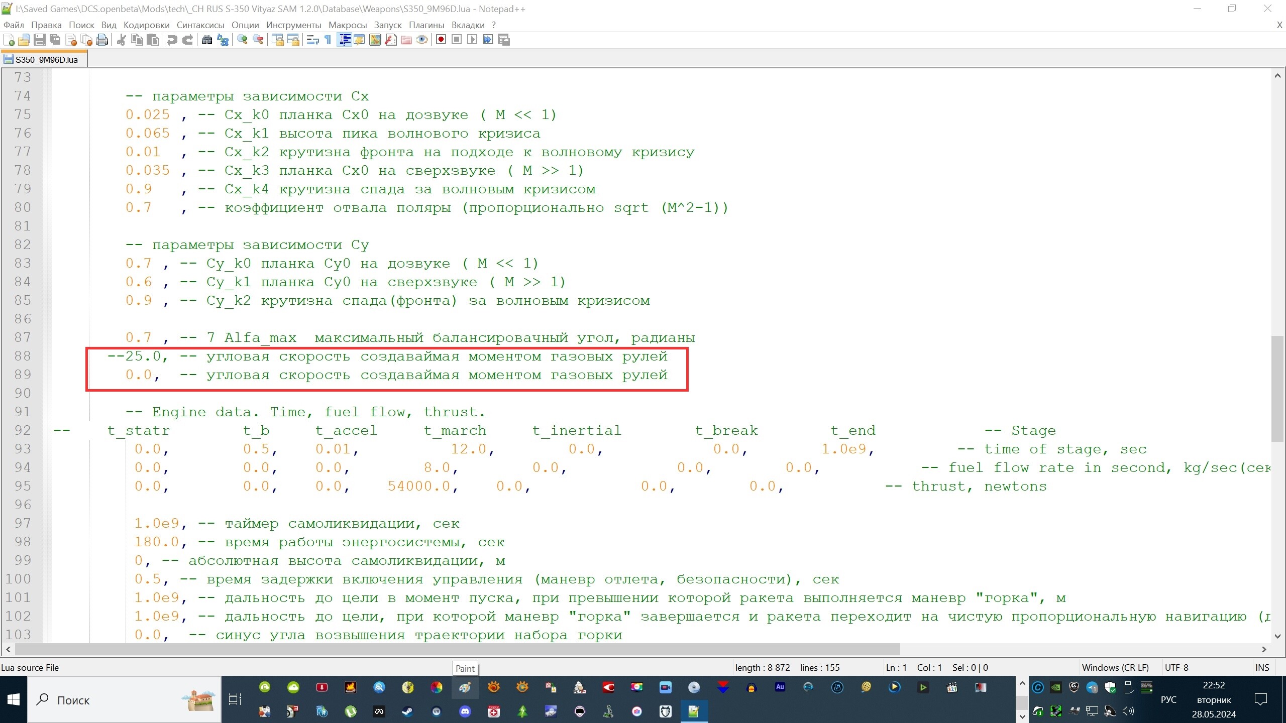Click the editor scroll-down arrow
This screenshot has width=1286, height=723.
point(1277,636)
